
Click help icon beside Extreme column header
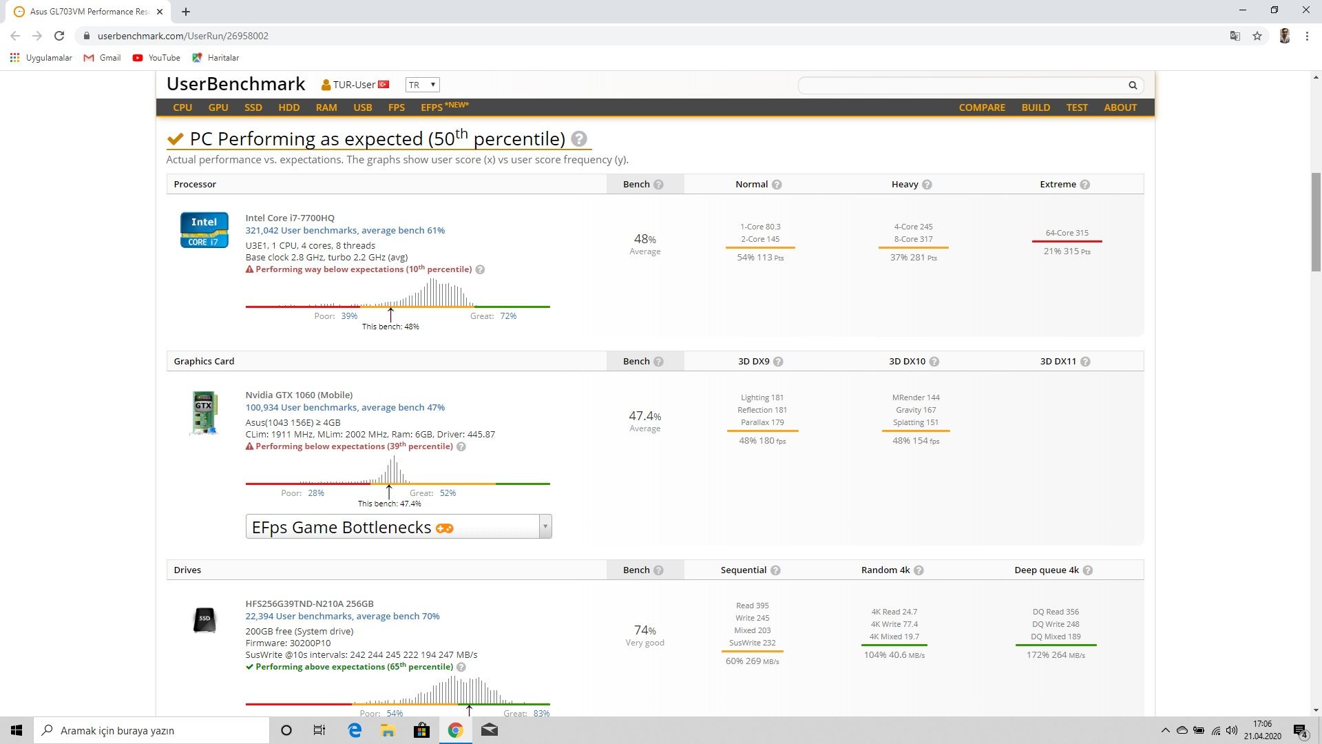point(1084,185)
